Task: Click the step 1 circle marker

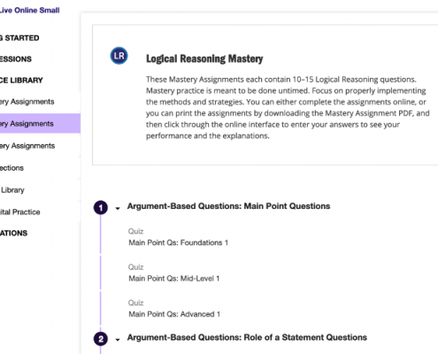Action: click(101, 208)
